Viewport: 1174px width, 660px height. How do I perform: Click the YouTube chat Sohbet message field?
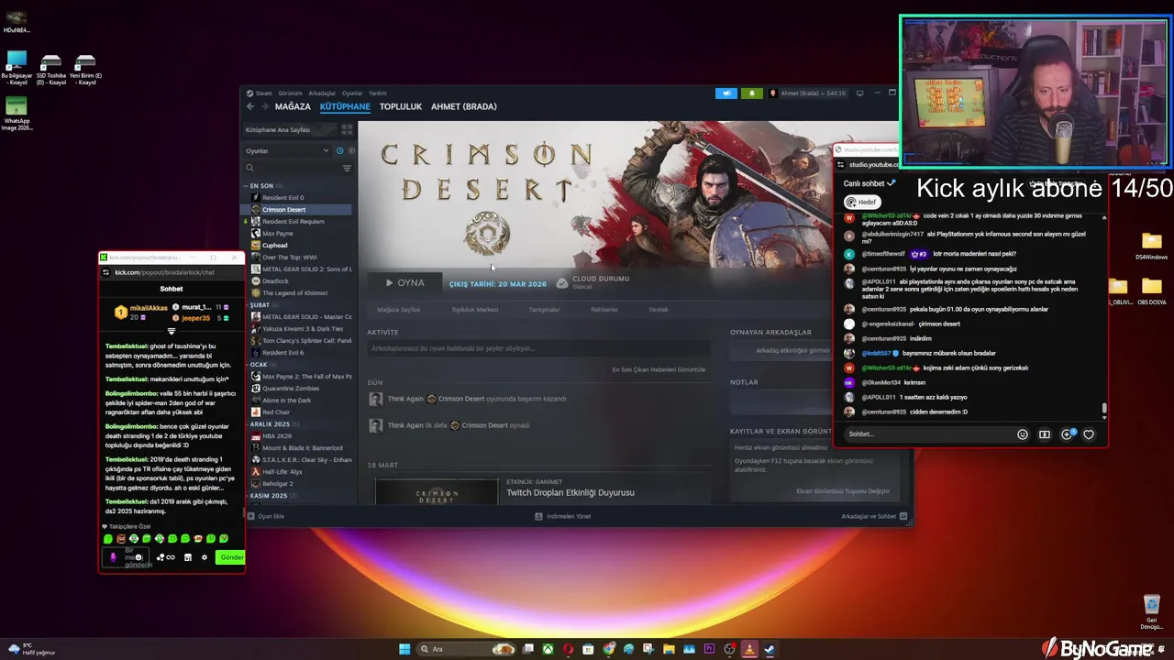(x=926, y=434)
